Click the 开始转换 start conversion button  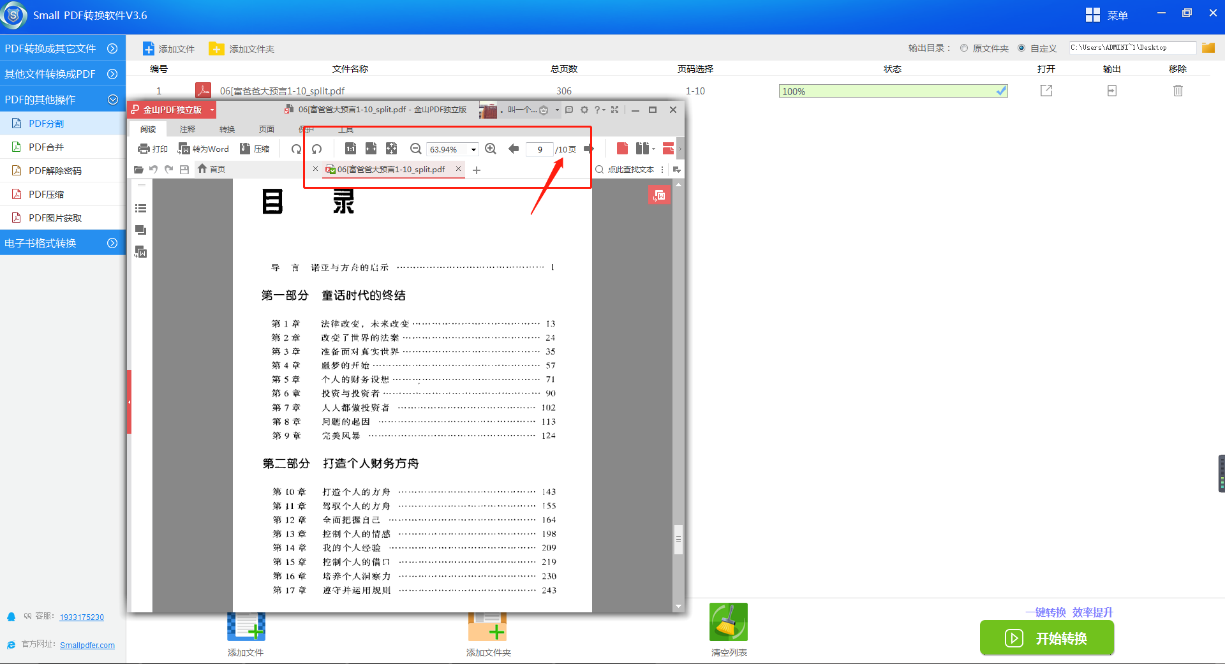(1047, 638)
